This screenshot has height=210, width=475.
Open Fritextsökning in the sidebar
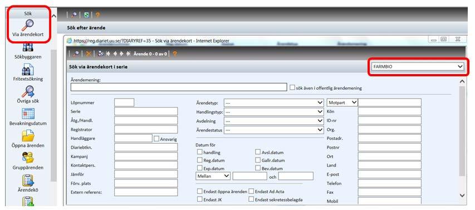pos(28,73)
